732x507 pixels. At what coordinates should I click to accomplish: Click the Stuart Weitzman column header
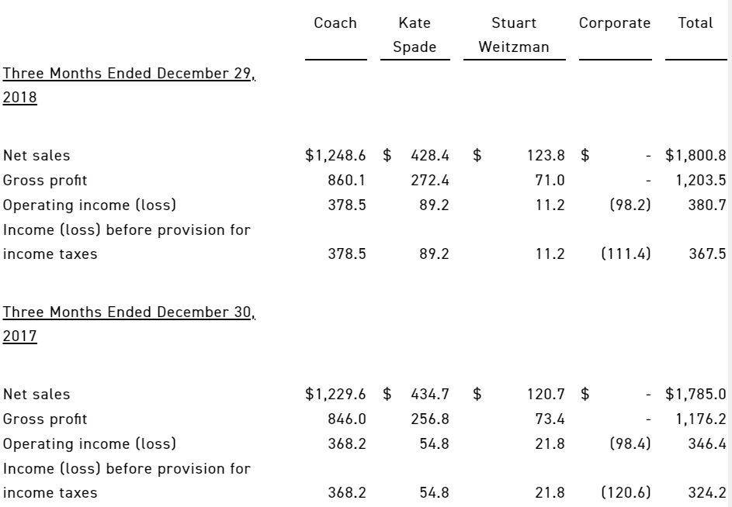click(x=514, y=35)
